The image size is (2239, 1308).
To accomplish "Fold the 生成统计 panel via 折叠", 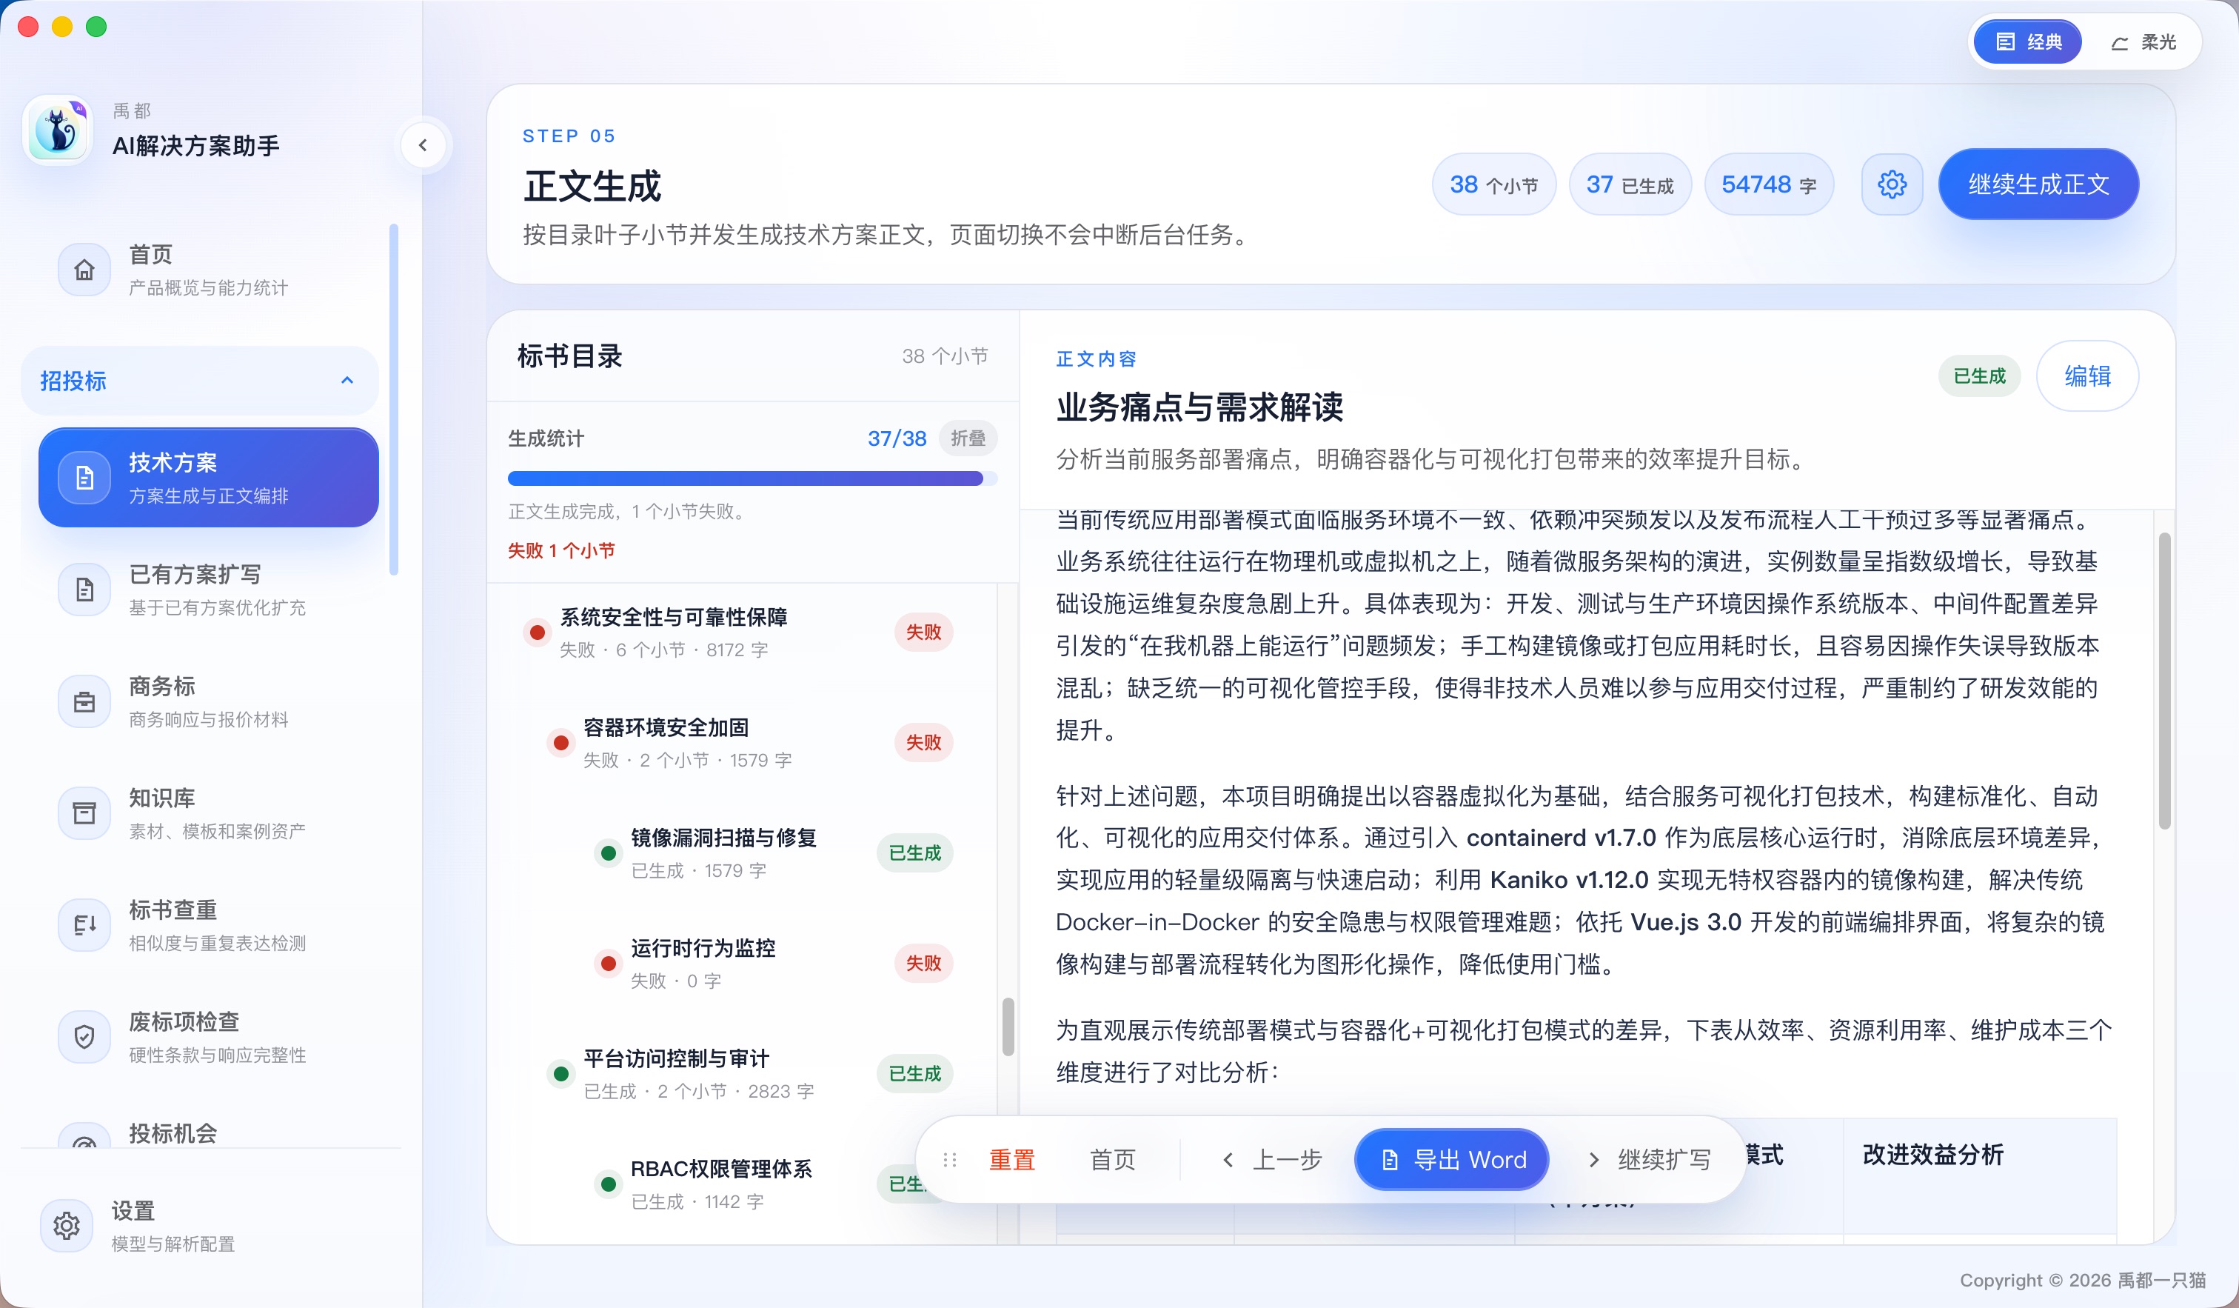I will coord(968,438).
